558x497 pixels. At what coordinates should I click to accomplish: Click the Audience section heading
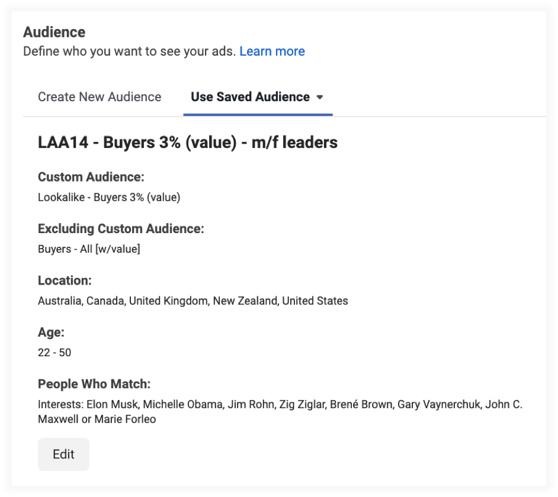[x=54, y=32]
